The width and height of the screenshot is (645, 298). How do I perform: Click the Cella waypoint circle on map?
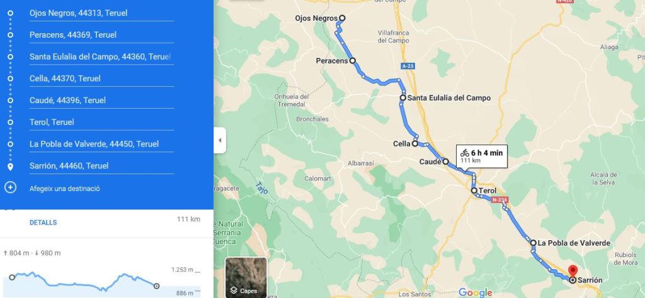[x=415, y=144]
